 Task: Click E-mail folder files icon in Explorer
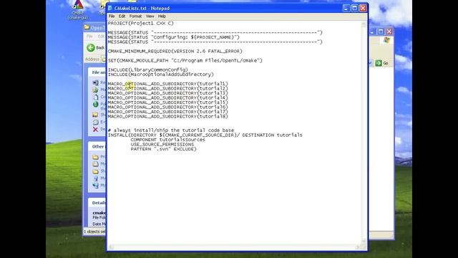(x=95, y=122)
